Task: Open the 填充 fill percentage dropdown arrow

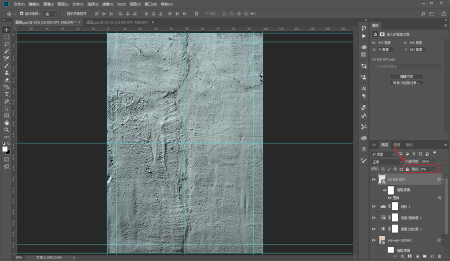Action: [433, 169]
